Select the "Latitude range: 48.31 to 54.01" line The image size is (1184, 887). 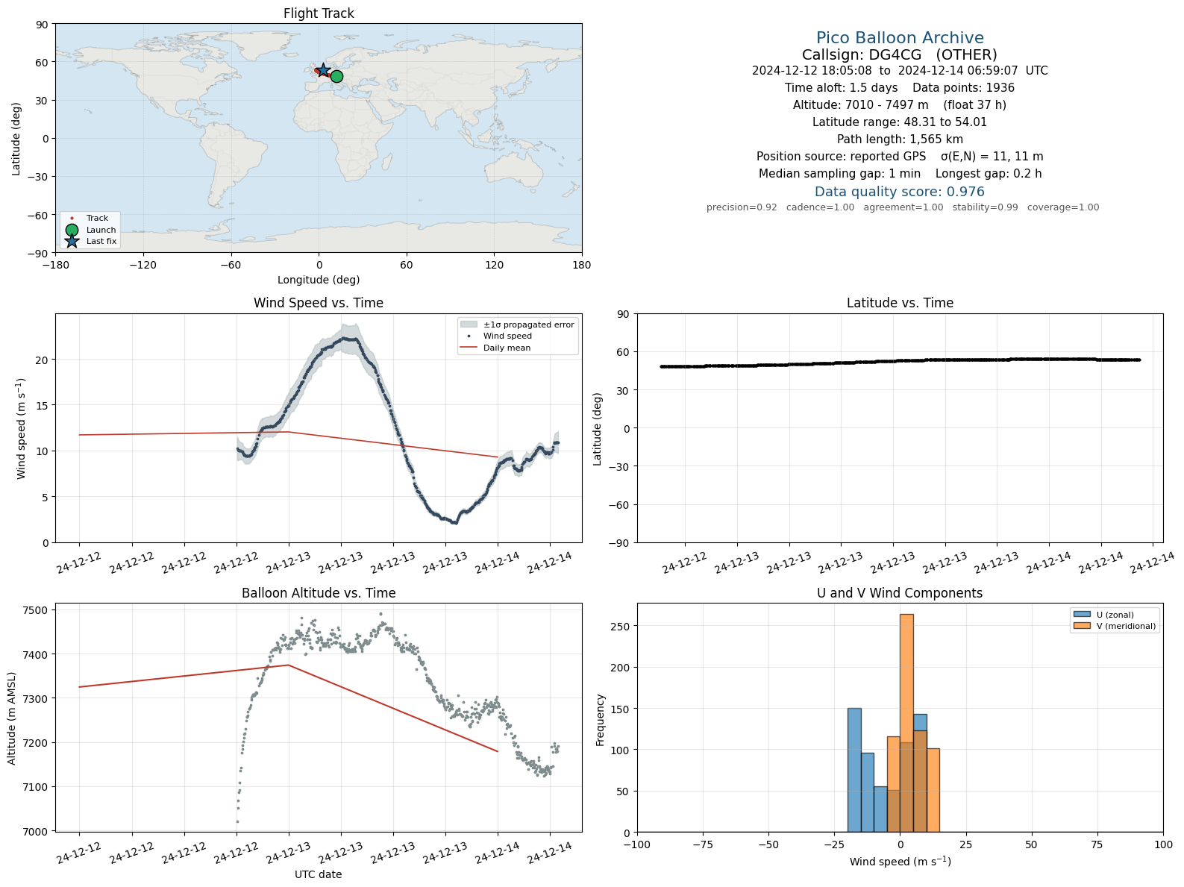(x=900, y=122)
